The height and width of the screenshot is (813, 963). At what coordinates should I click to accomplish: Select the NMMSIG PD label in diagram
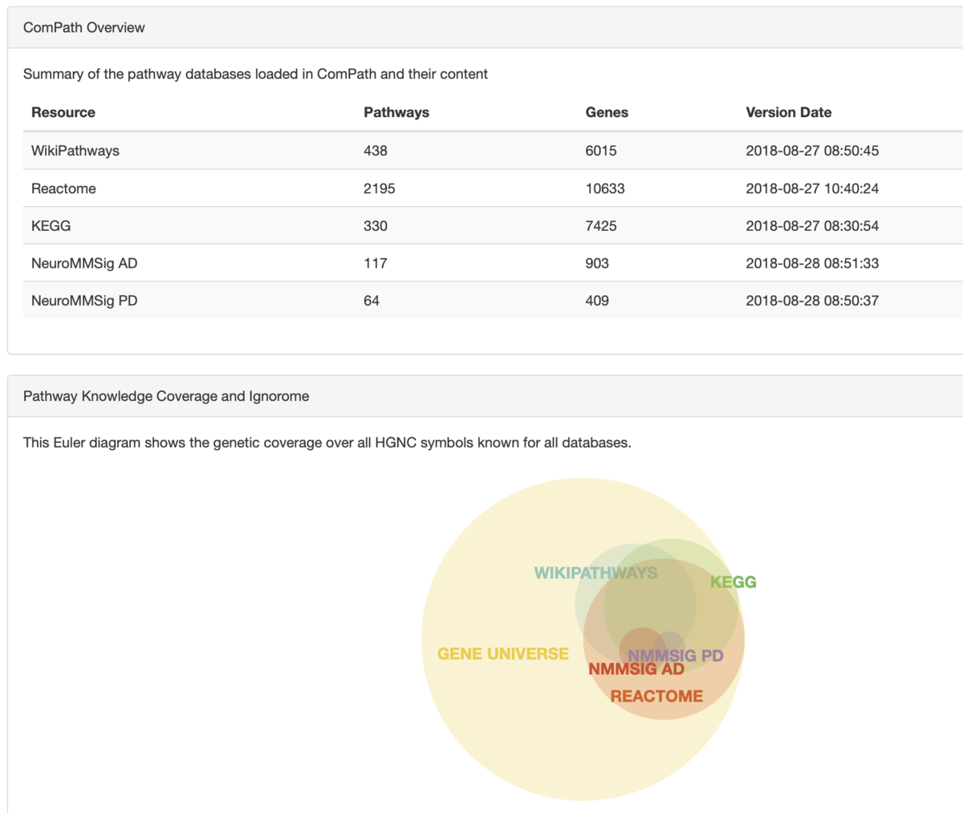click(676, 656)
